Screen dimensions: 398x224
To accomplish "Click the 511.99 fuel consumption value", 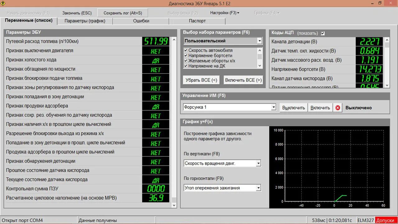I will coord(156,41).
